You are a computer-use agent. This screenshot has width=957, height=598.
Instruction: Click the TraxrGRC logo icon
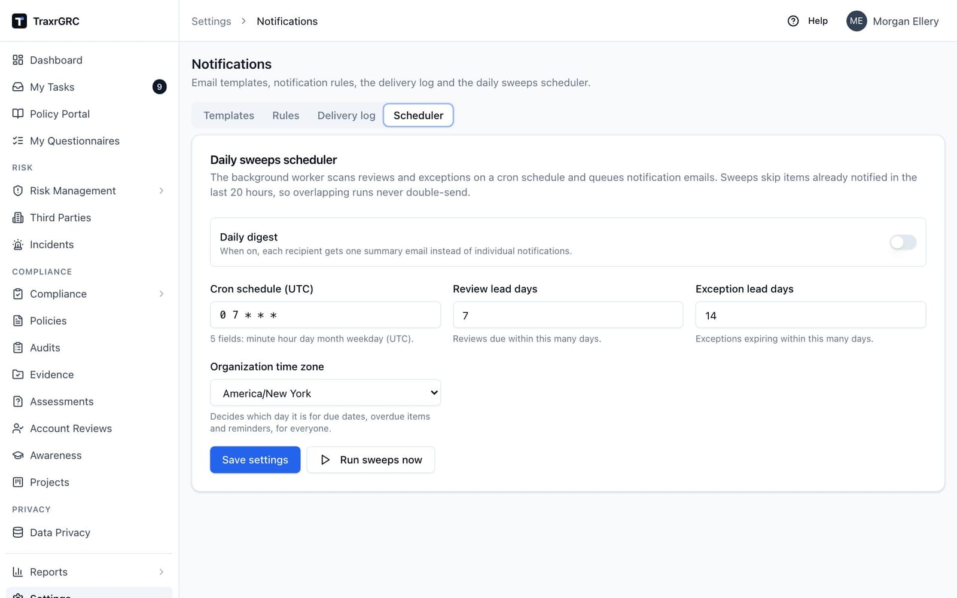tap(19, 21)
